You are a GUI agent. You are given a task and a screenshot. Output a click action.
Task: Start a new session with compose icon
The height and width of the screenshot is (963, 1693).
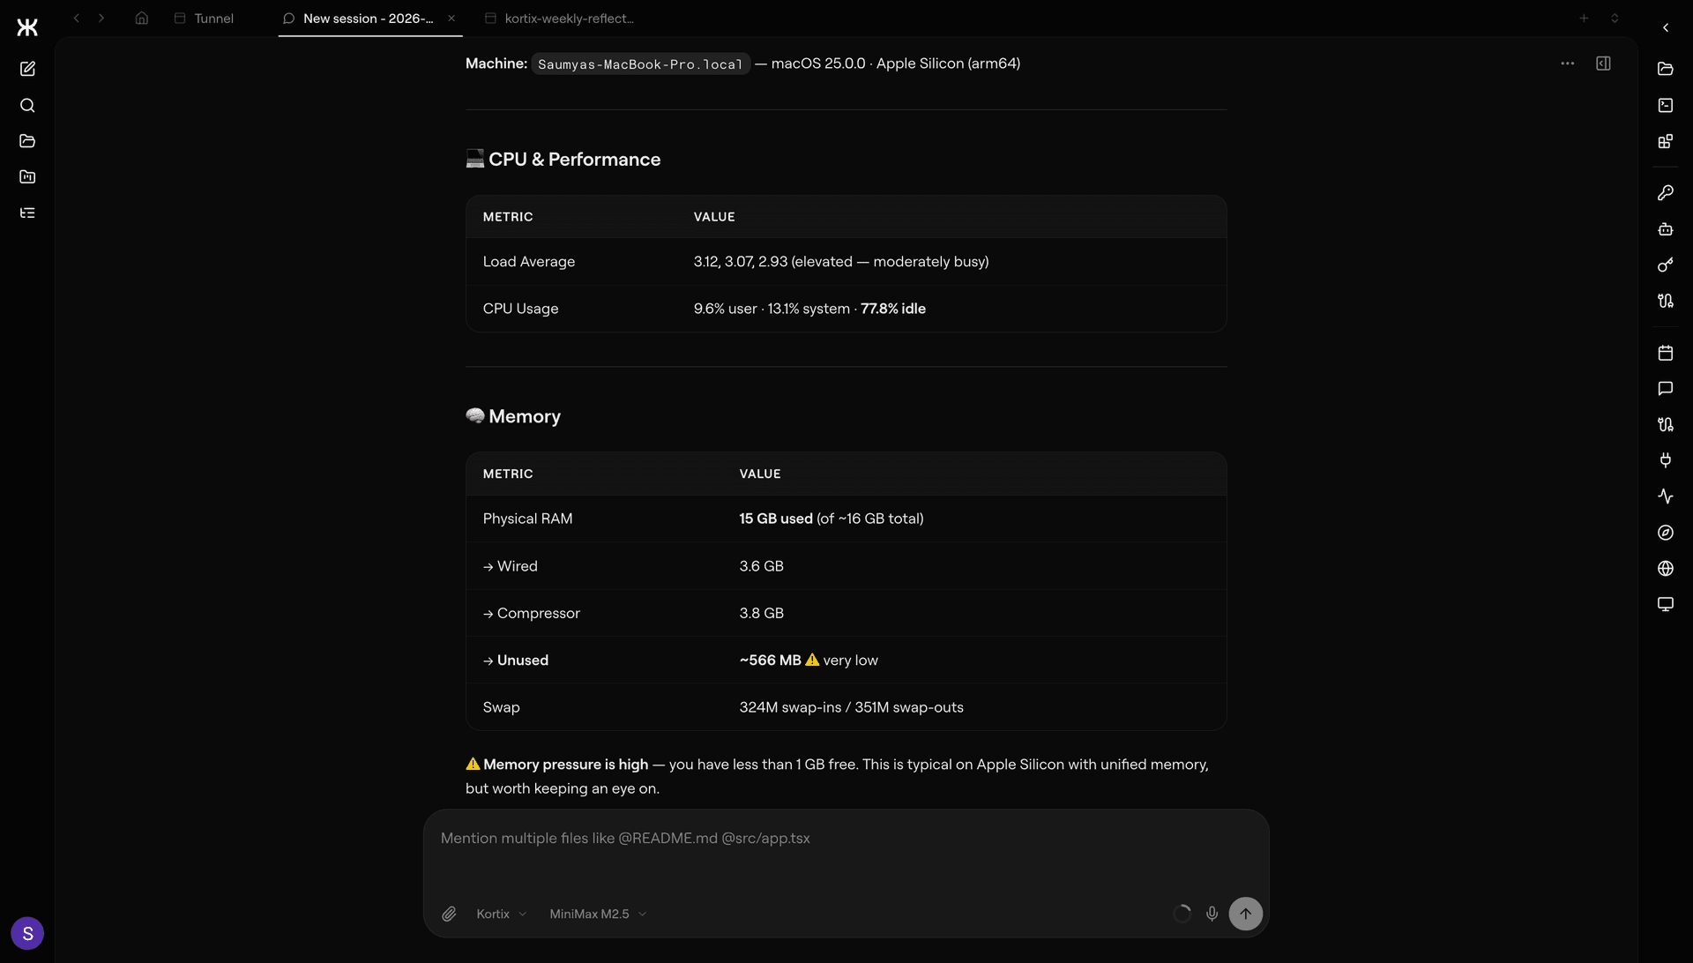[27, 69]
